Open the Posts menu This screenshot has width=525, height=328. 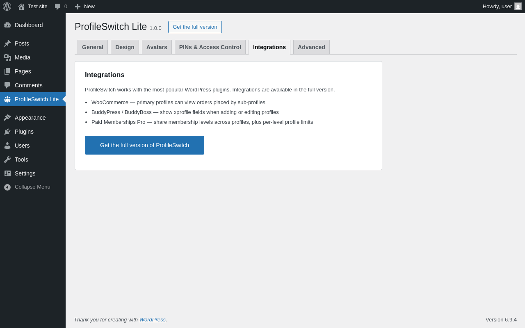(x=33, y=43)
